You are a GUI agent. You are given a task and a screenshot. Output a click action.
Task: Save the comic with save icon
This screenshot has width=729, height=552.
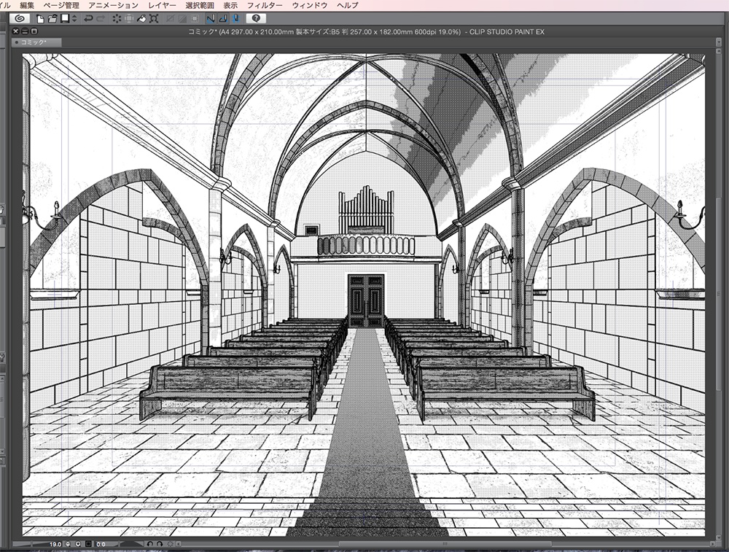pos(65,19)
